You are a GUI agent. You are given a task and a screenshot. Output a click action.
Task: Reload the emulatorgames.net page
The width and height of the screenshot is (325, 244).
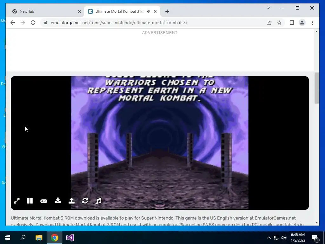[33, 23]
